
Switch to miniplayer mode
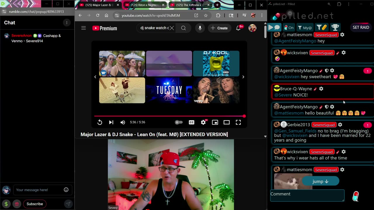[215, 122]
